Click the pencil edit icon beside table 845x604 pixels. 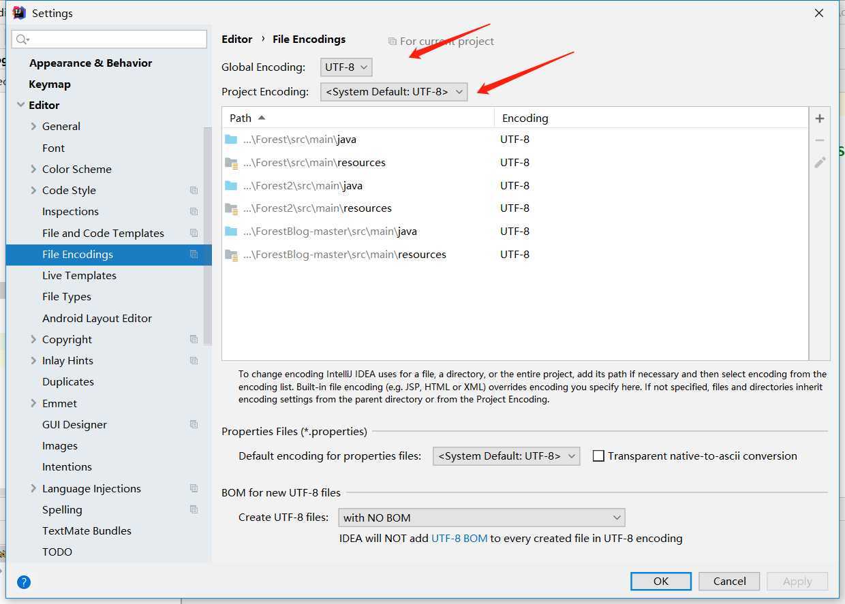click(x=820, y=162)
